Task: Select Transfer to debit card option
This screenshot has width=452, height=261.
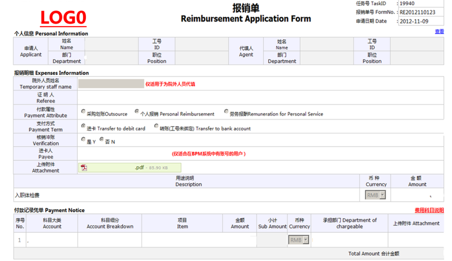Action: [84, 126]
